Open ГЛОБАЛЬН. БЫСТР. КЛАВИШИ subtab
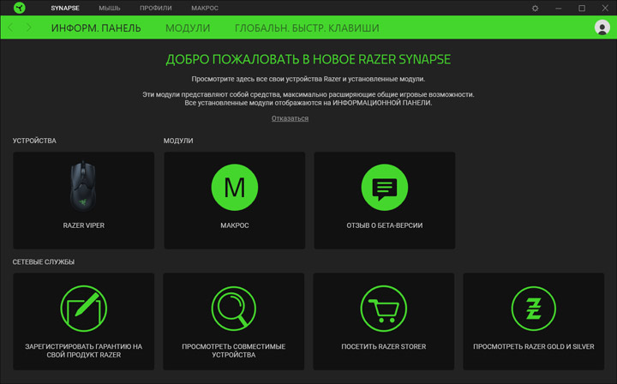 pos(307,28)
